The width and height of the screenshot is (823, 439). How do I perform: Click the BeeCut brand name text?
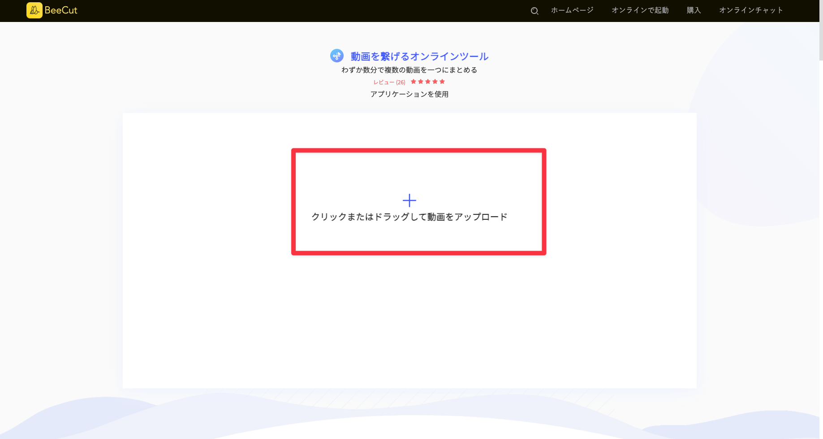point(61,10)
